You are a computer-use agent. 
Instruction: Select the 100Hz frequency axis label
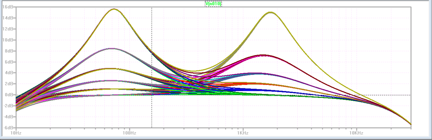(129, 133)
